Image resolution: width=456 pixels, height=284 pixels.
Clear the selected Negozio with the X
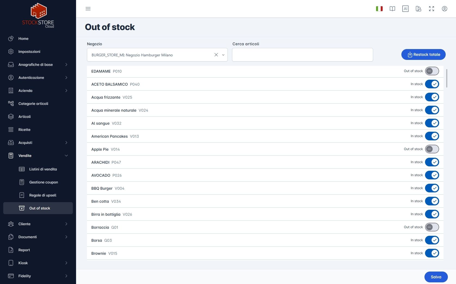[x=216, y=55]
